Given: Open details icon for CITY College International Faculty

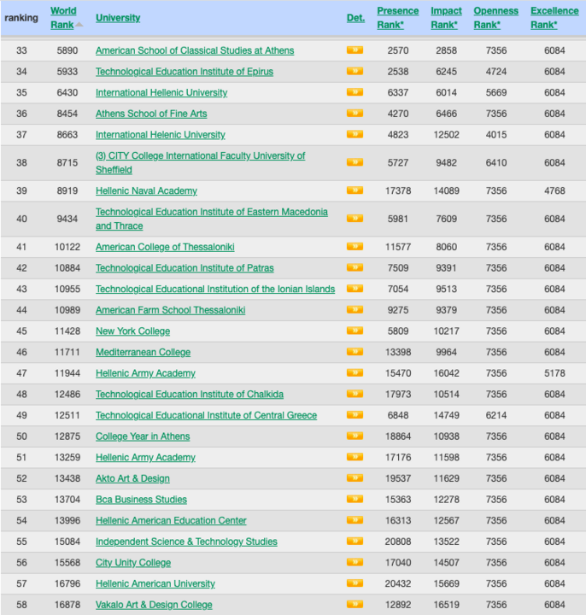Looking at the screenshot, I should point(355,162).
